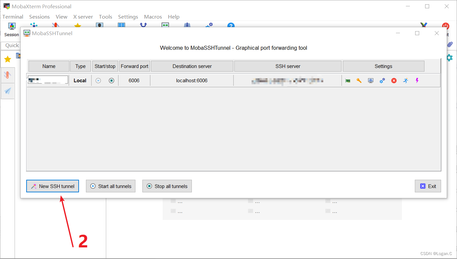Click the tunnel name field in the first row
This screenshot has height=259, width=457.
48,80
